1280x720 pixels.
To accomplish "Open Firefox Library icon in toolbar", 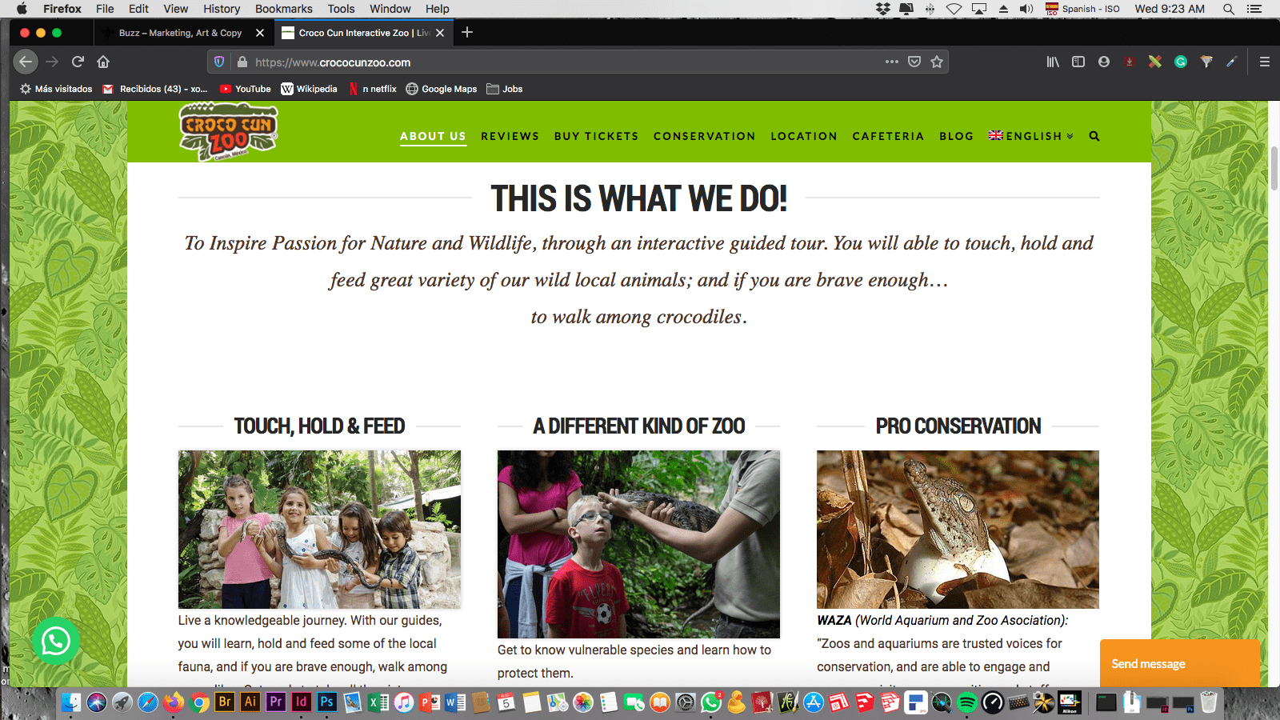I will click(x=1053, y=62).
